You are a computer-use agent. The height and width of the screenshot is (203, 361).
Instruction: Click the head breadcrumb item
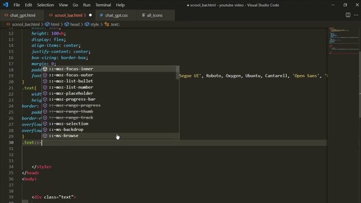(74, 24)
